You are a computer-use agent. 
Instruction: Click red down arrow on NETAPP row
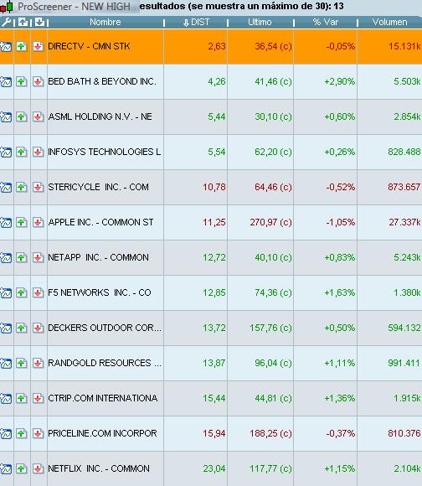point(38,257)
